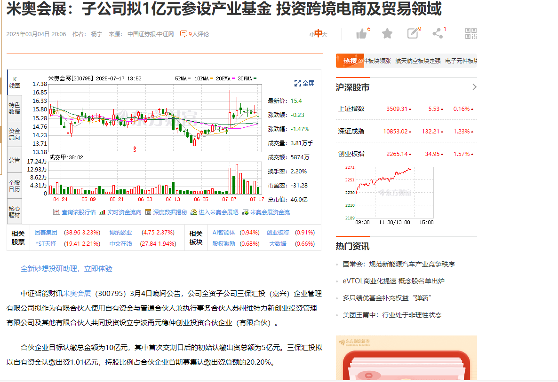Open news 美团王莆中：行业处于非理性状态
Screen dimensions: 558x382
click(392, 315)
